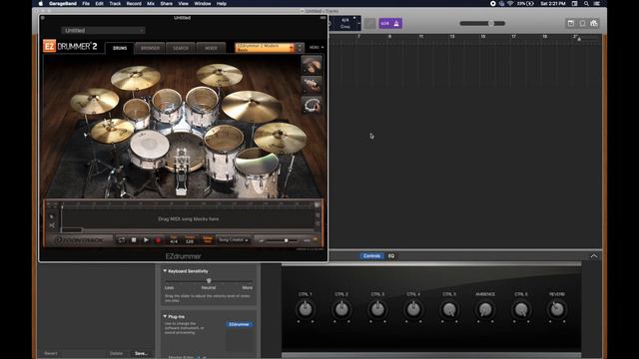Image resolution: width=639 pixels, height=359 pixels.
Task: Open the Record menu
Action: (x=134, y=3)
